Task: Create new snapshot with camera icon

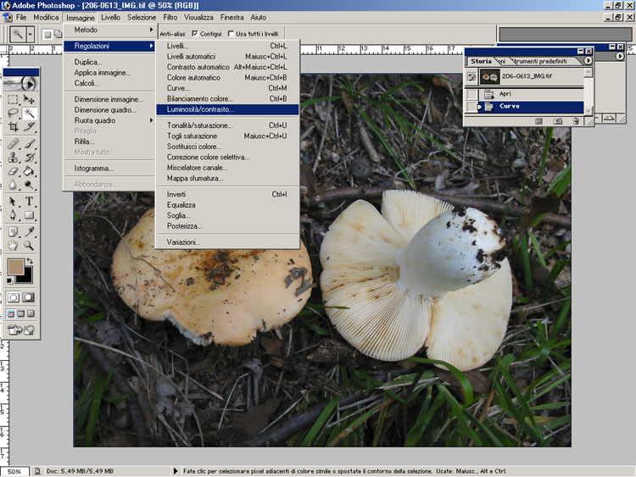Action: click(558, 121)
